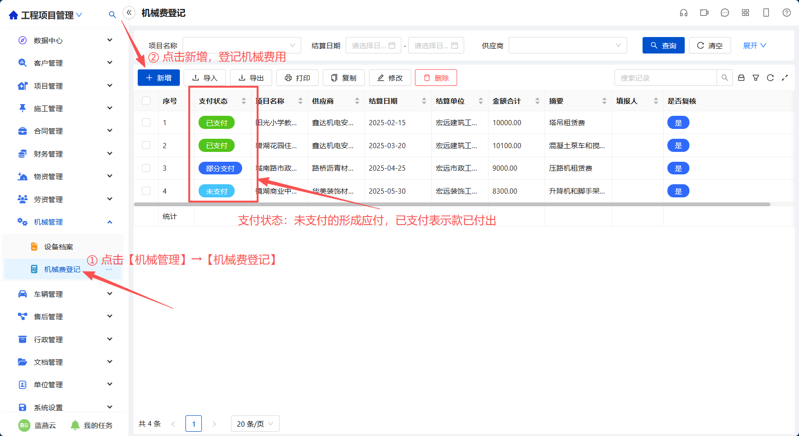
Task: Open the table filter funnel icon
Action: (x=756, y=78)
